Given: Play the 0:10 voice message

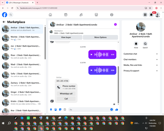Looking at the screenshot, I should [x=92, y=54].
